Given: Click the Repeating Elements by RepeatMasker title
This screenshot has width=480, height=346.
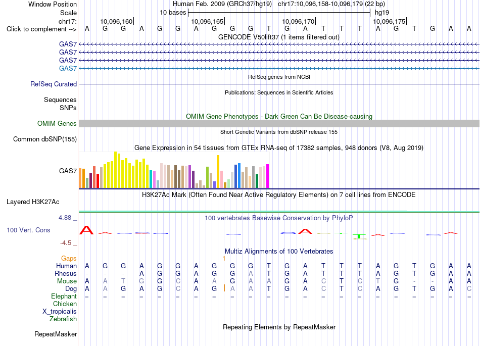Looking at the screenshot, I should click(x=279, y=327).
